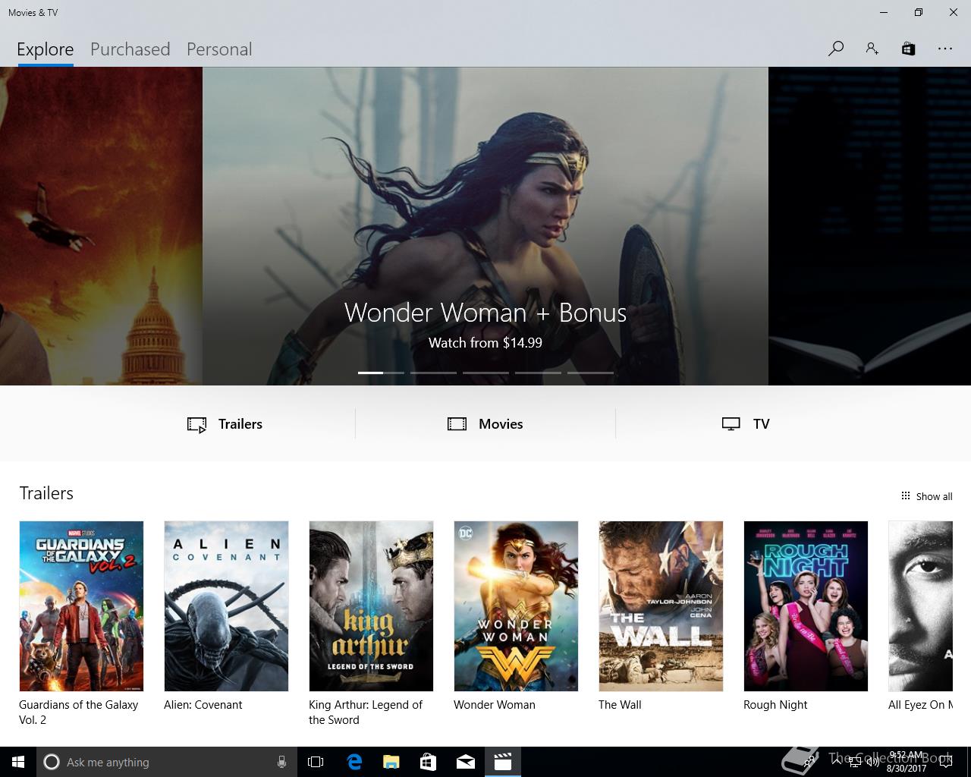This screenshot has height=777, width=971.
Task: Click the 'Rough Night' title text
Action: point(775,705)
